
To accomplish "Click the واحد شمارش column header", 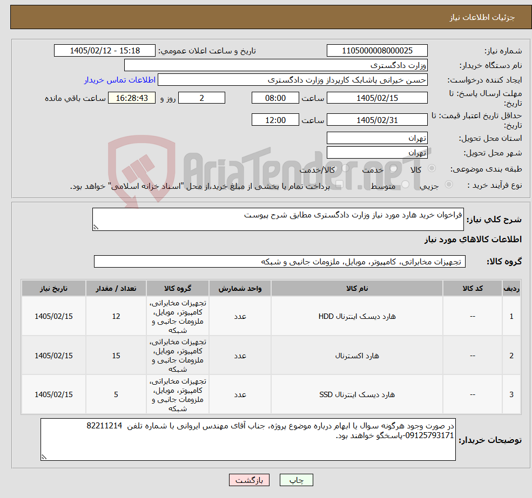I will point(240,288).
